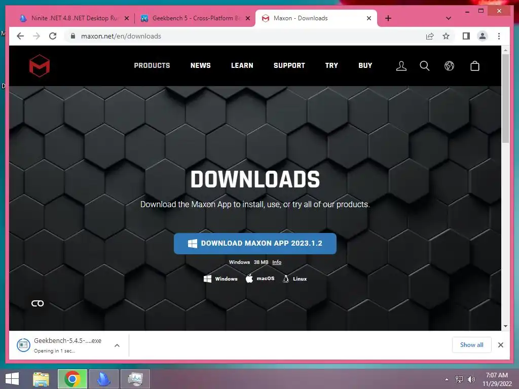
Task: Close the Maxon Downloads tab
Action: click(x=369, y=19)
